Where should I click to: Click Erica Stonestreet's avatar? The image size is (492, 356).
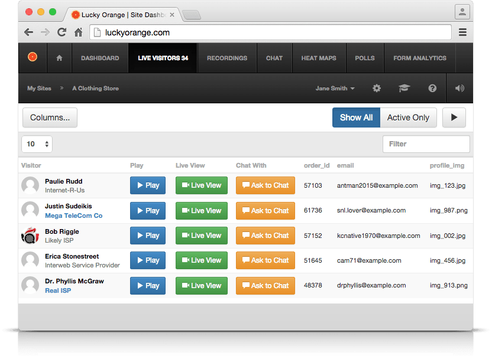30,260
